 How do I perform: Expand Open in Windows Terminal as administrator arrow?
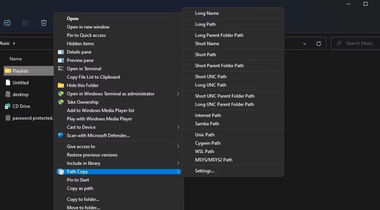click(x=178, y=94)
